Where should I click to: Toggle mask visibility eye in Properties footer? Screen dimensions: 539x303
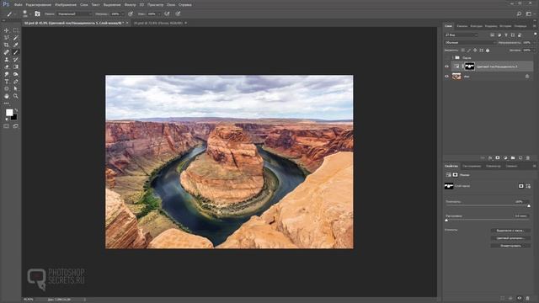(x=520, y=298)
